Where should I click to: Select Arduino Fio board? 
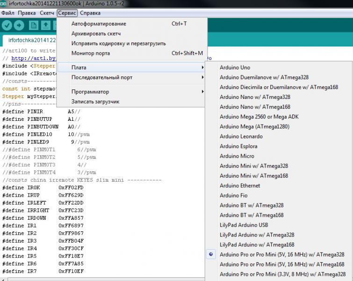pyautogui.click(x=279, y=195)
